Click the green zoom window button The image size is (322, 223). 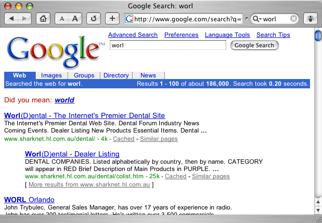30,6
